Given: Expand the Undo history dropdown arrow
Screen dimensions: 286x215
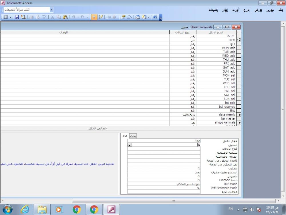Looking at the screenshot, I should pos(78,17).
